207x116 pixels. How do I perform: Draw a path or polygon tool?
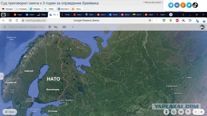(56, 27)
